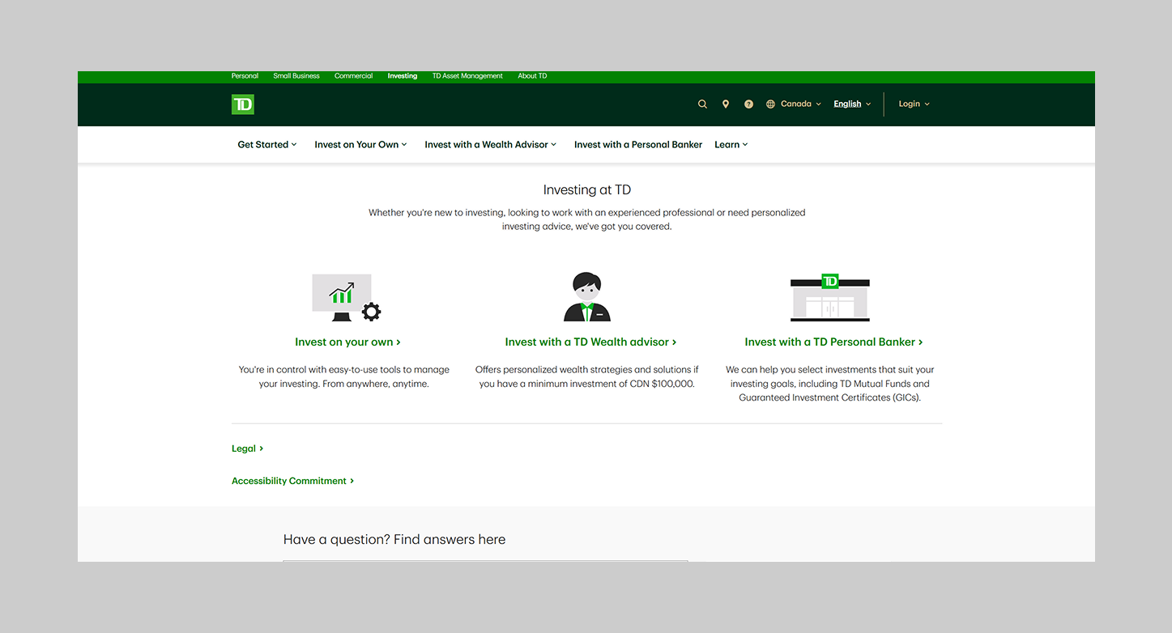The image size is (1172, 633).
Task: Open TD Asset Management section
Action: 467,76
